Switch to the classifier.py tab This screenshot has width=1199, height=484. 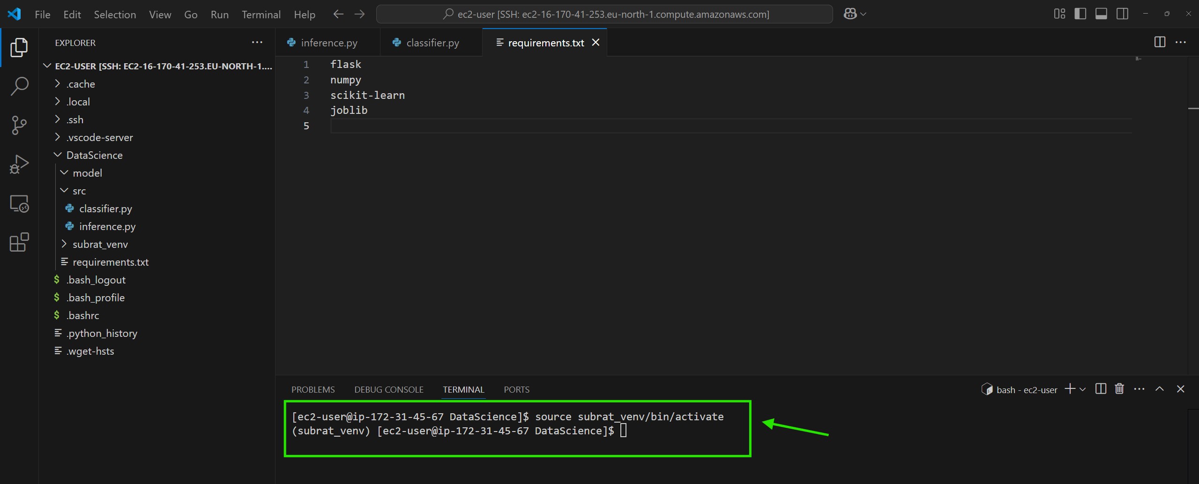pos(432,43)
